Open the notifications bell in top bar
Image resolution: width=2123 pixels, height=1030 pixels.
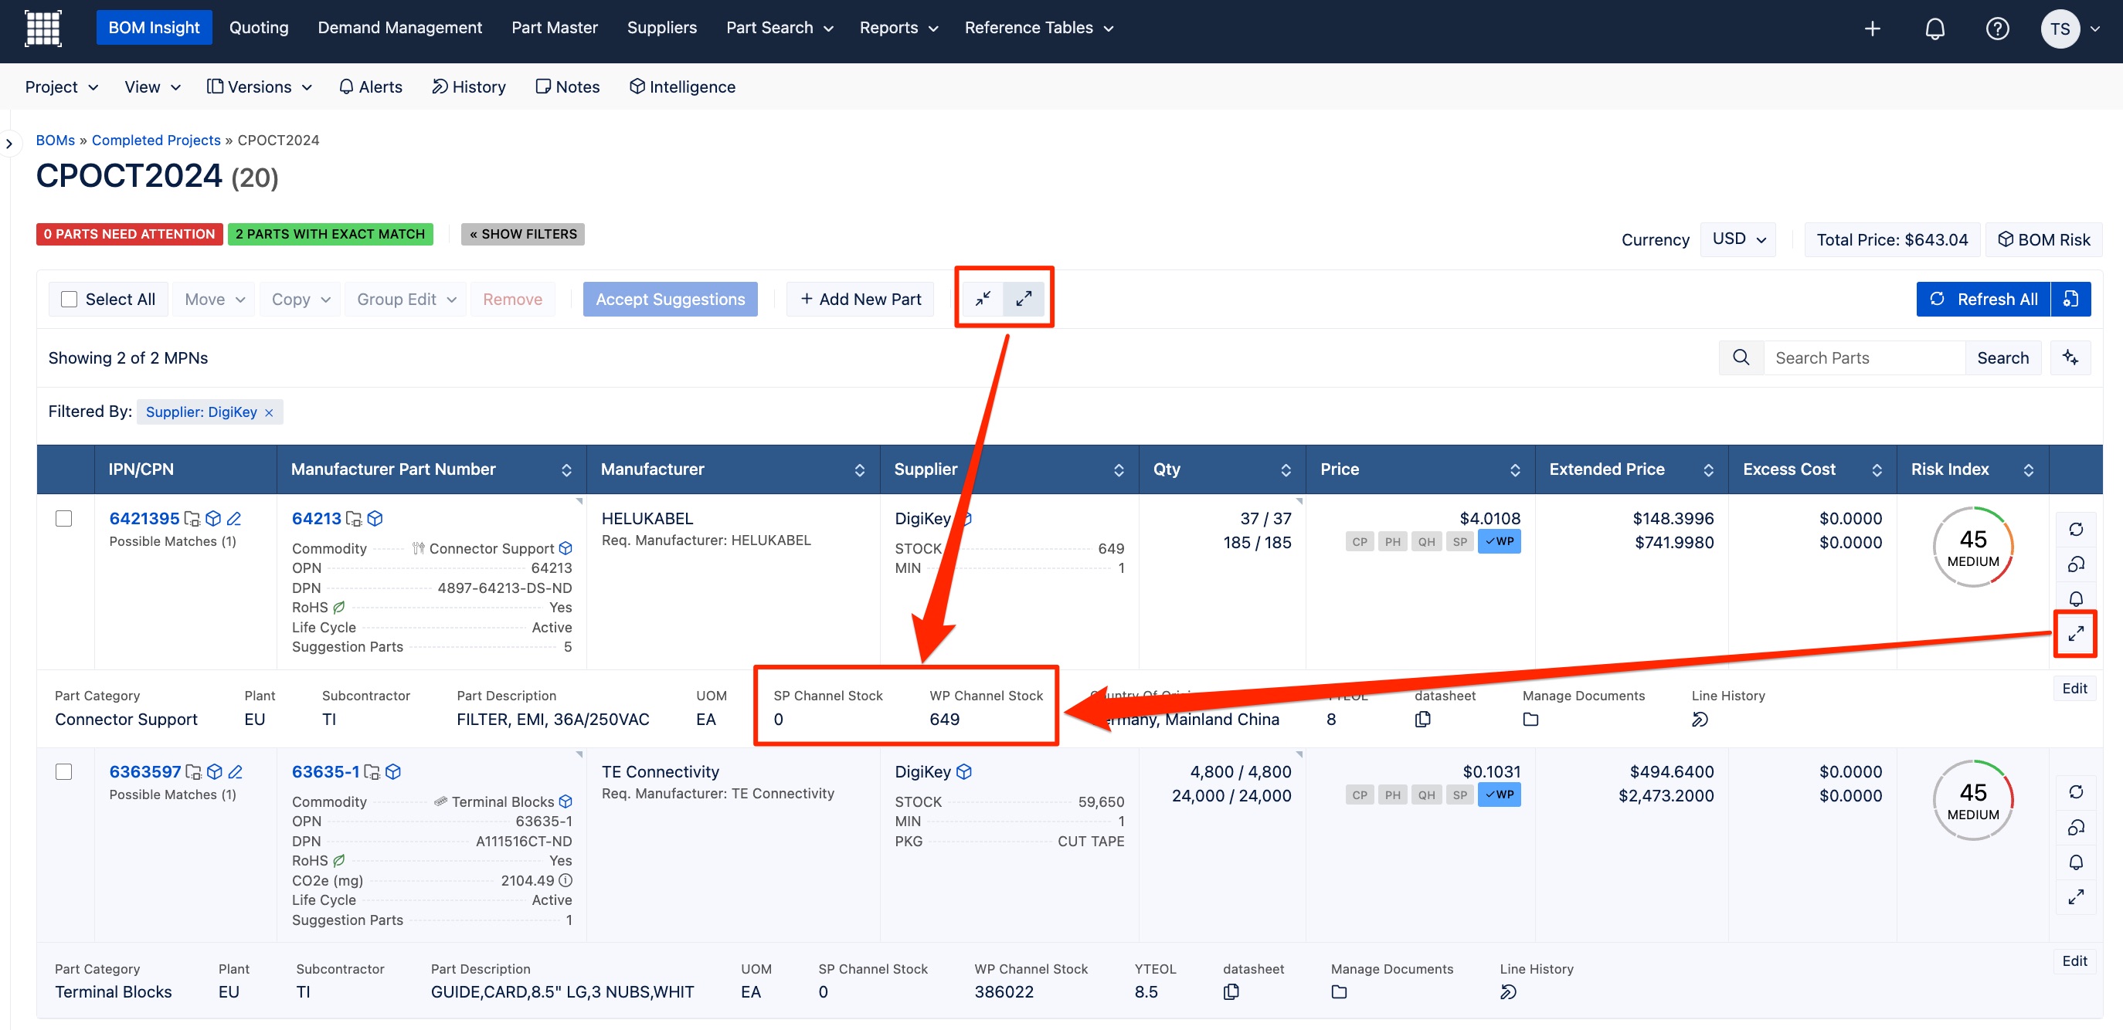click(x=1934, y=29)
